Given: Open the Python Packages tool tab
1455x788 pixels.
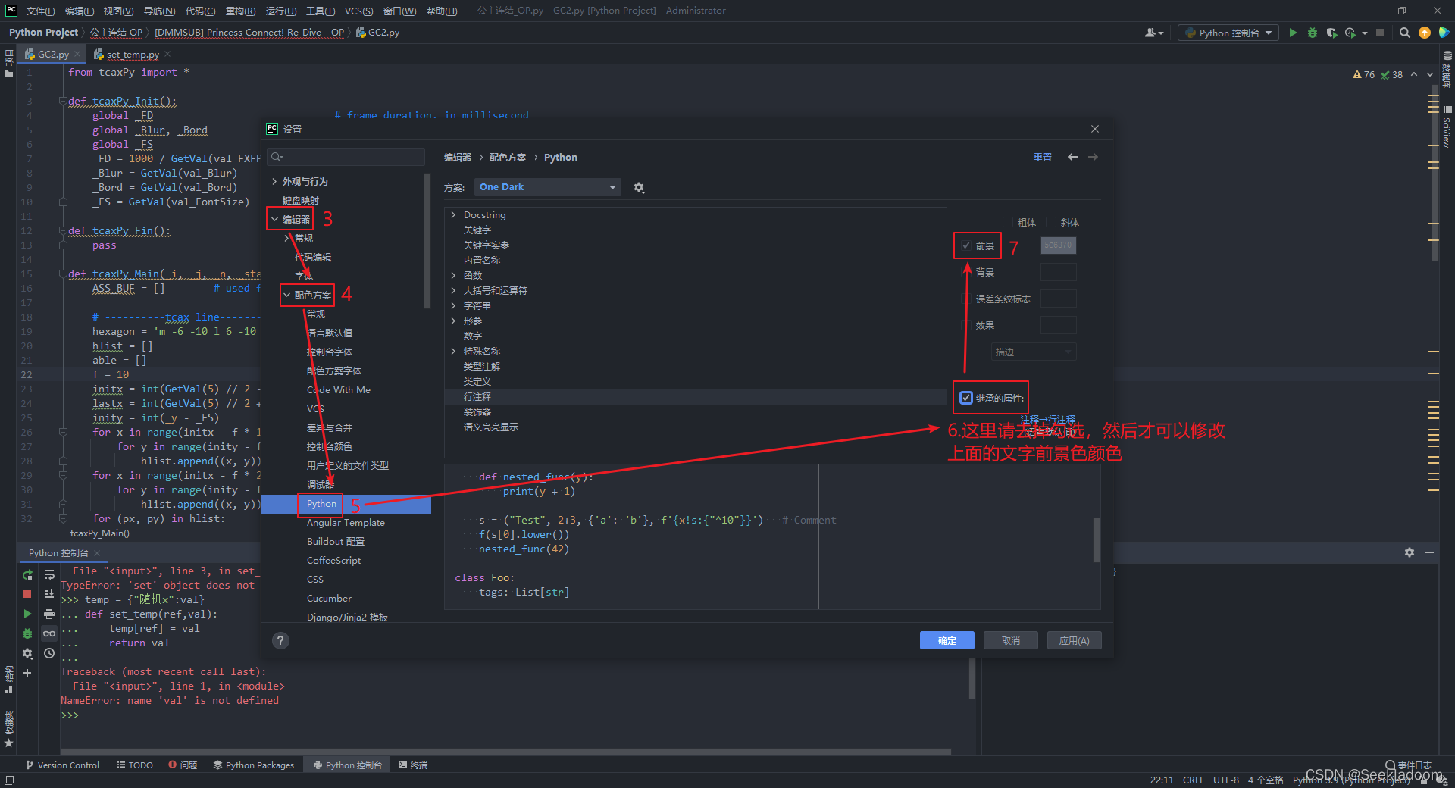Looking at the screenshot, I should point(254,765).
